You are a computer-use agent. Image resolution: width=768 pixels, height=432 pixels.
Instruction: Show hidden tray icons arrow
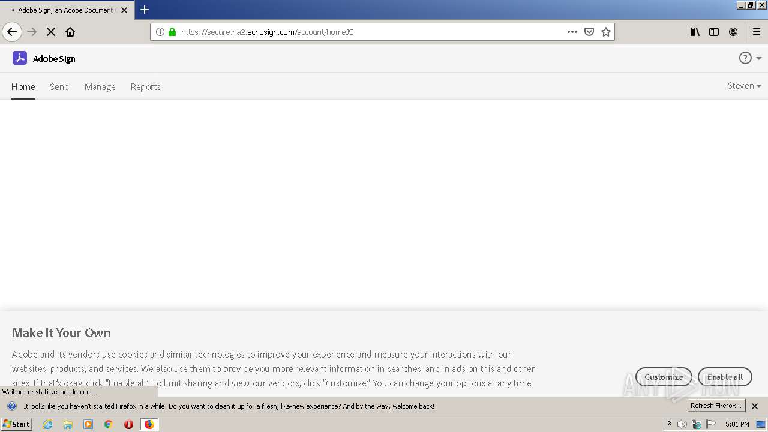click(x=670, y=424)
